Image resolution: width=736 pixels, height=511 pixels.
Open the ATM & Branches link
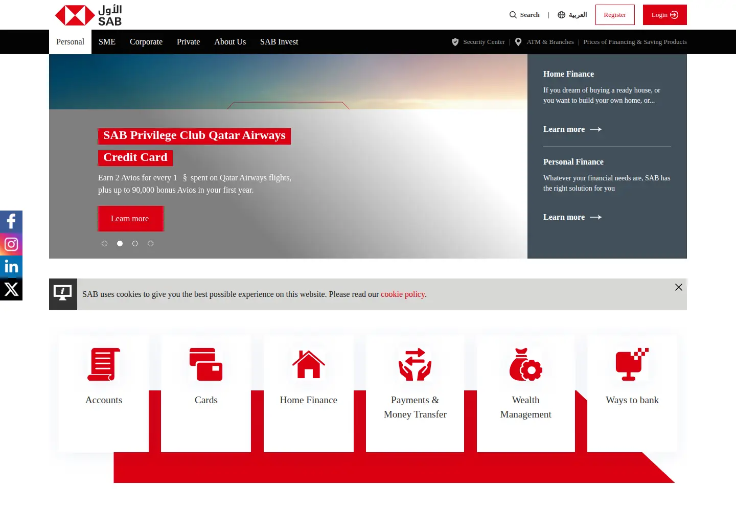point(550,42)
